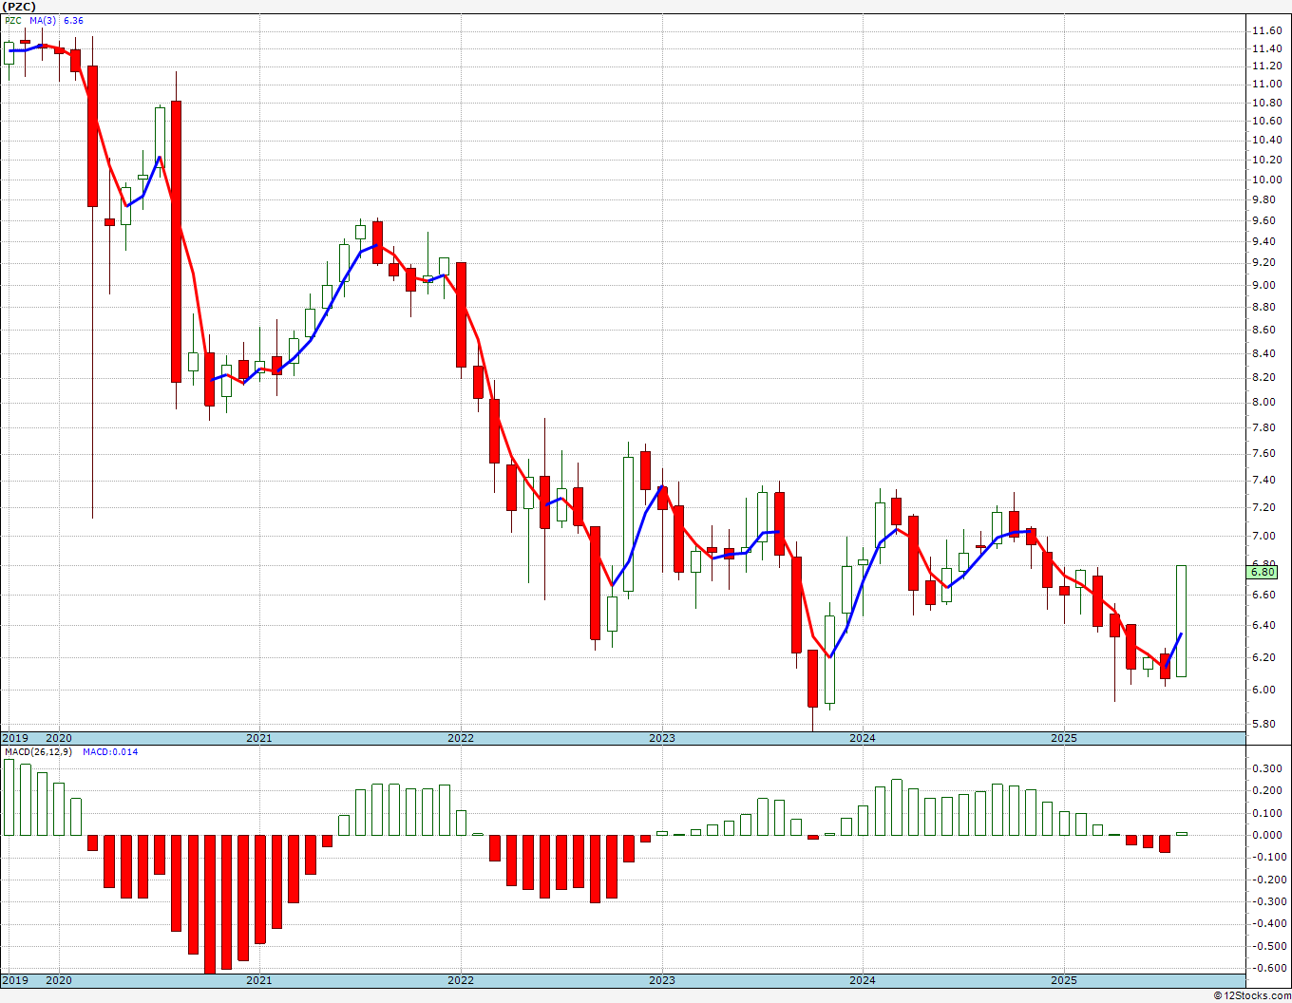
Task: Click the 6.00 price axis label
Action: pyautogui.click(x=1263, y=690)
